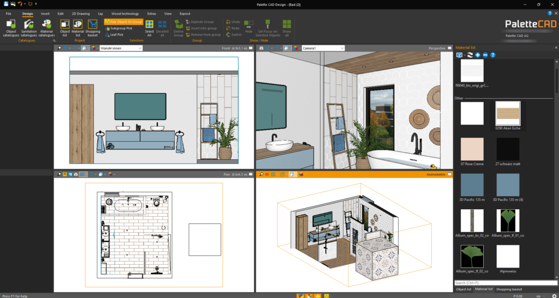Click the Show all button
The image size is (559, 298).
pos(287,27)
